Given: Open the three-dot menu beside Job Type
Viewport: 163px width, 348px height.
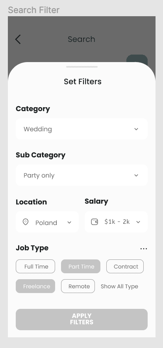Looking at the screenshot, I should tap(144, 249).
